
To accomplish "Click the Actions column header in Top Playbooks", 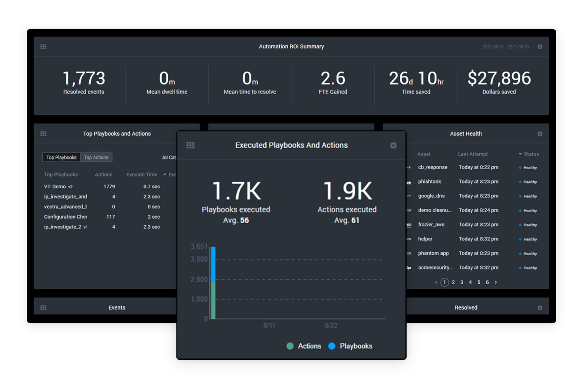I will pyautogui.click(x=104, y=175).
